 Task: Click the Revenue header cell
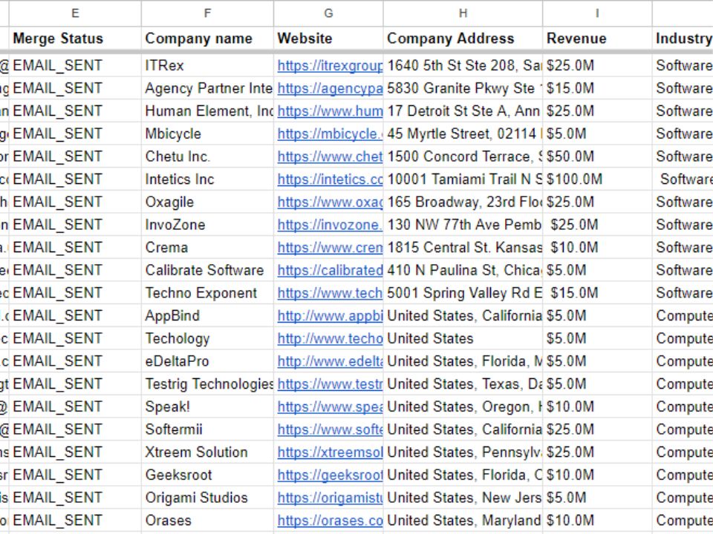597,39
